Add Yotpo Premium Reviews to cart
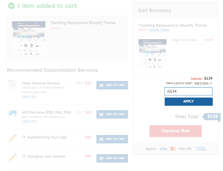This screenshot has width=223, height=171. click(112, 85)
